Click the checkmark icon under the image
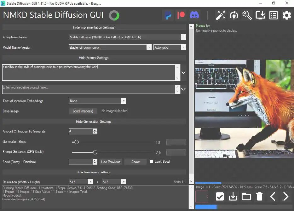Image resolution: width=294 pixels, height=211 pixels. (220, 196)
